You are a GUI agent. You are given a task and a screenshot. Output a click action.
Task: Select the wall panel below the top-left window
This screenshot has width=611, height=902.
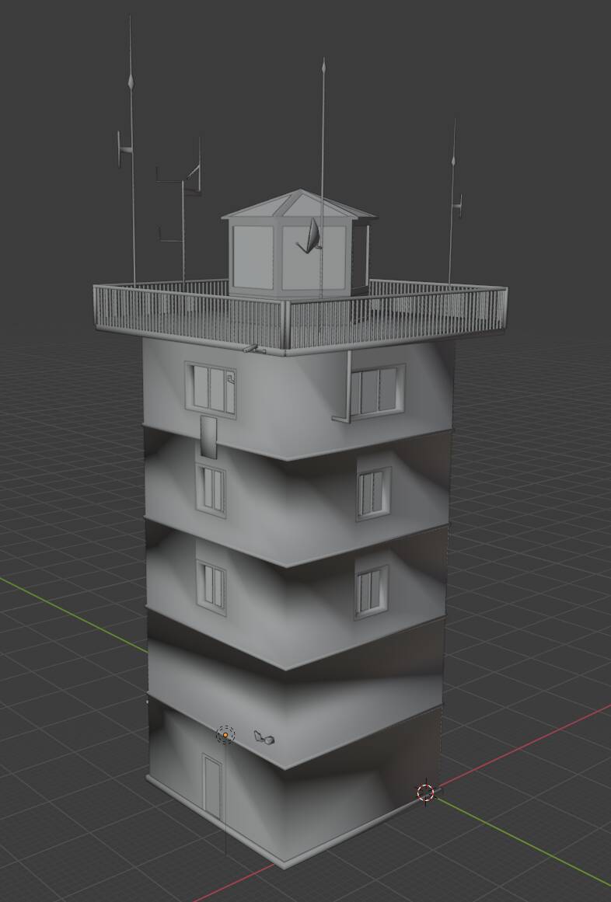pos(208,437)
